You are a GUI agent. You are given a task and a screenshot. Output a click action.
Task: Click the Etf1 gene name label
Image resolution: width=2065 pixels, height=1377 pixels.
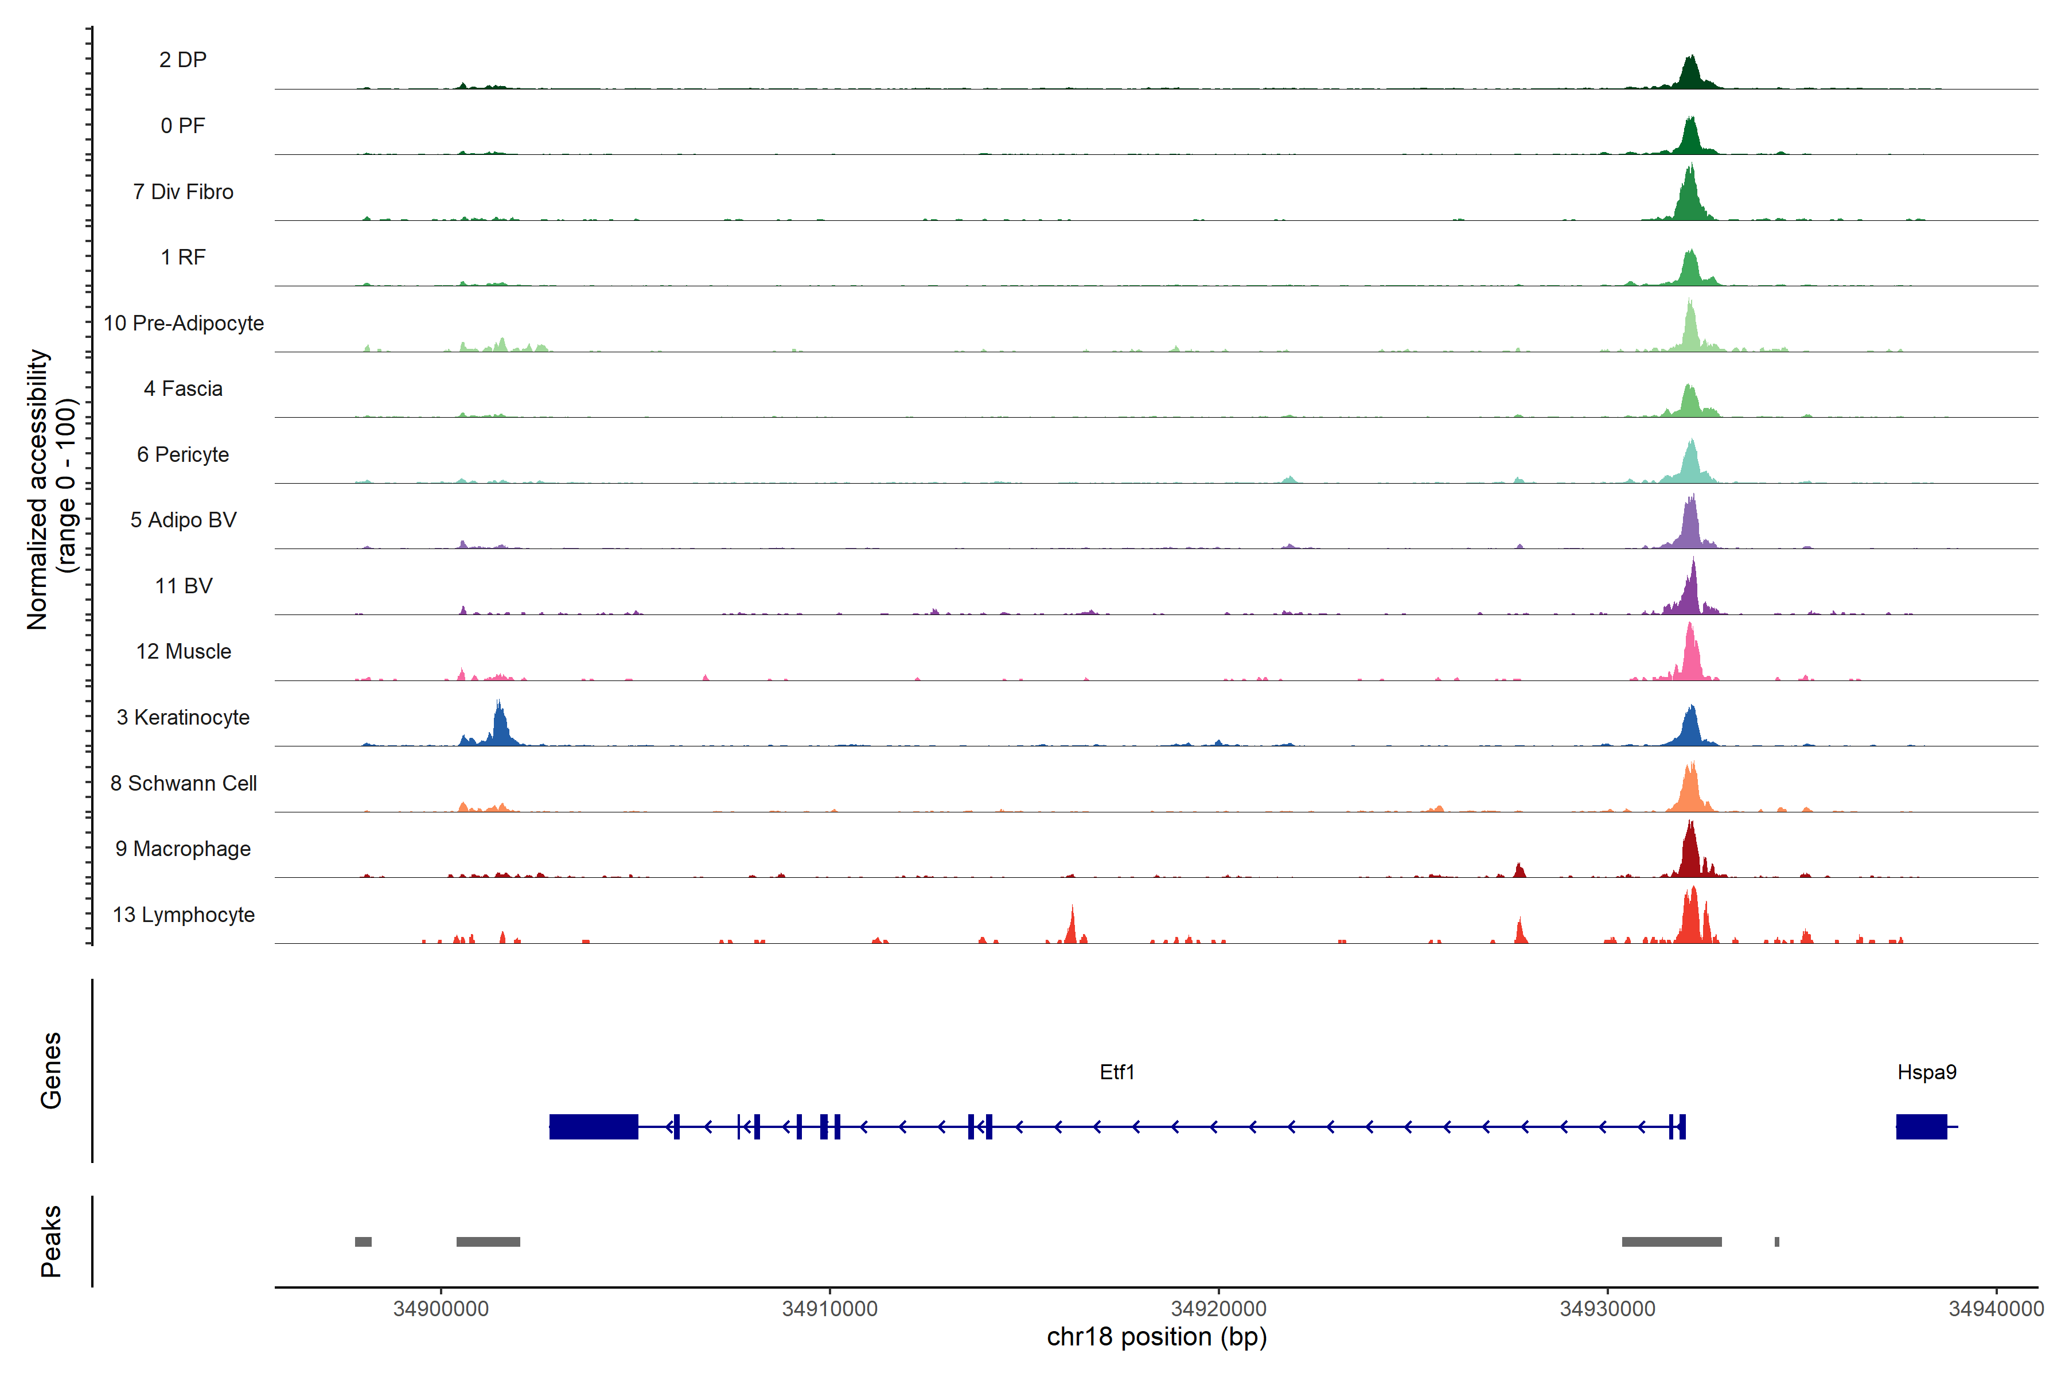pos(1117,1071)
